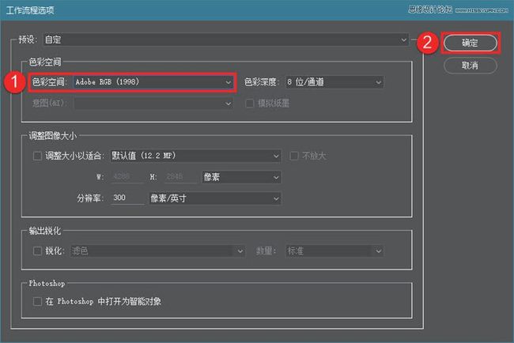Open the 像素 unit dropdown

click(x=241, y=177)
